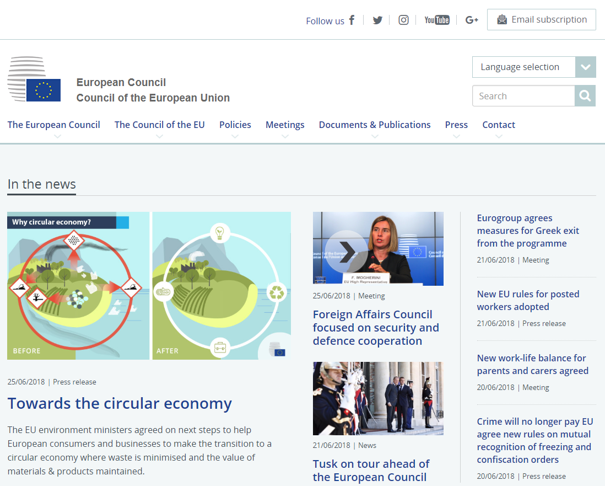The width and height of the screenshot is (605, 486).
Task: Play the Mogherini video with arrow button
Action: click(x=346, y=252)
